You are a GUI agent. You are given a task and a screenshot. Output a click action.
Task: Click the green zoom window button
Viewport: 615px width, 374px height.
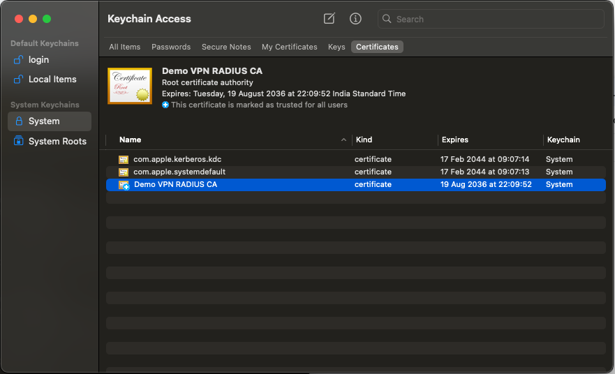tap(47, 19)
